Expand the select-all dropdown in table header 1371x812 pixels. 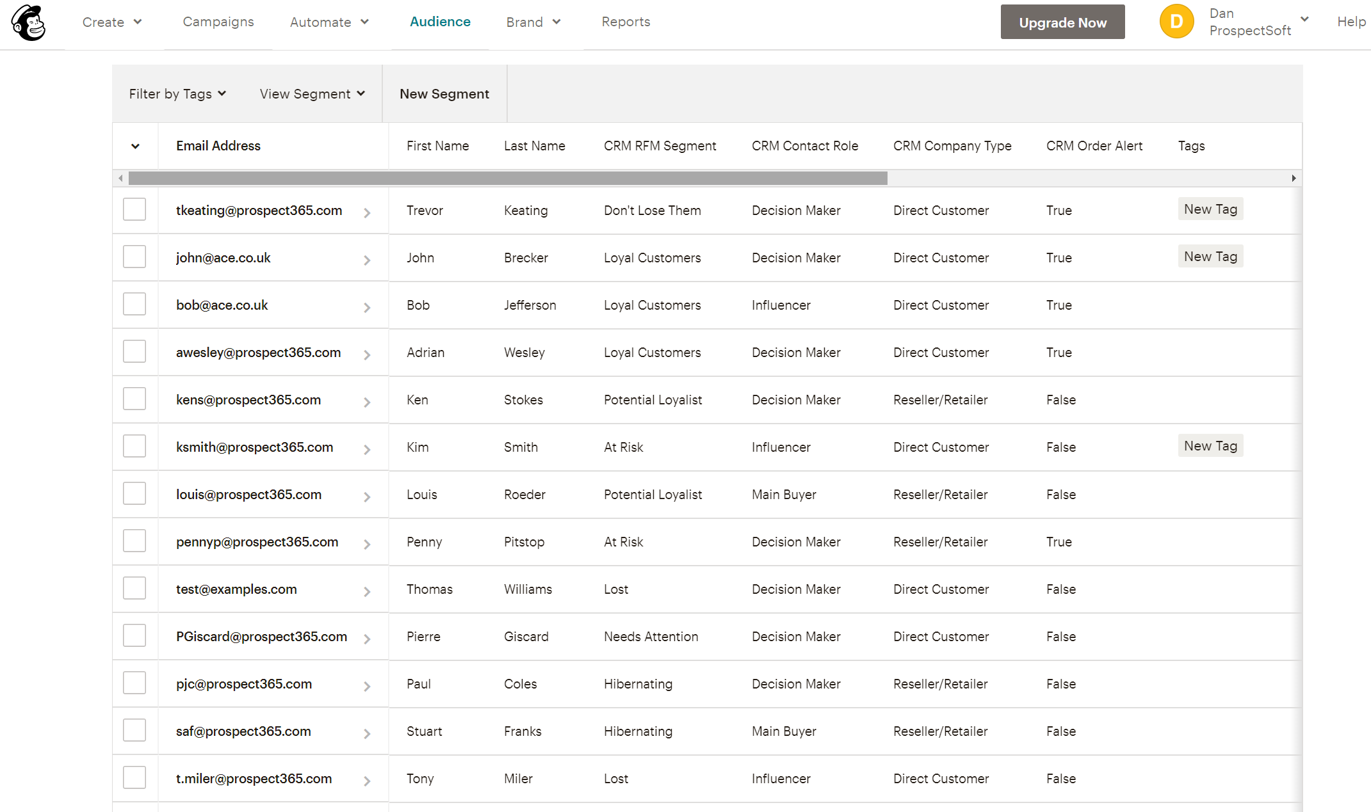[135, 146]
